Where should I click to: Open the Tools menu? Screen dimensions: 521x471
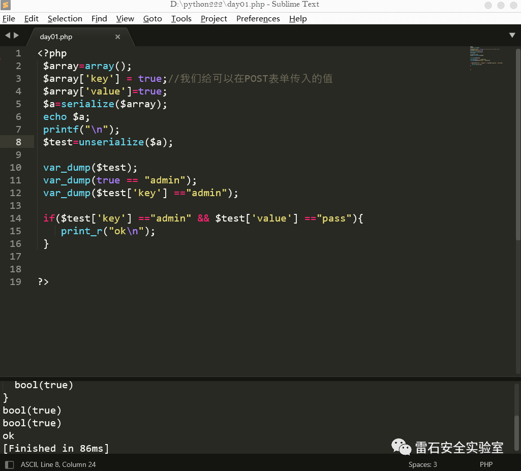coord(181,19)
